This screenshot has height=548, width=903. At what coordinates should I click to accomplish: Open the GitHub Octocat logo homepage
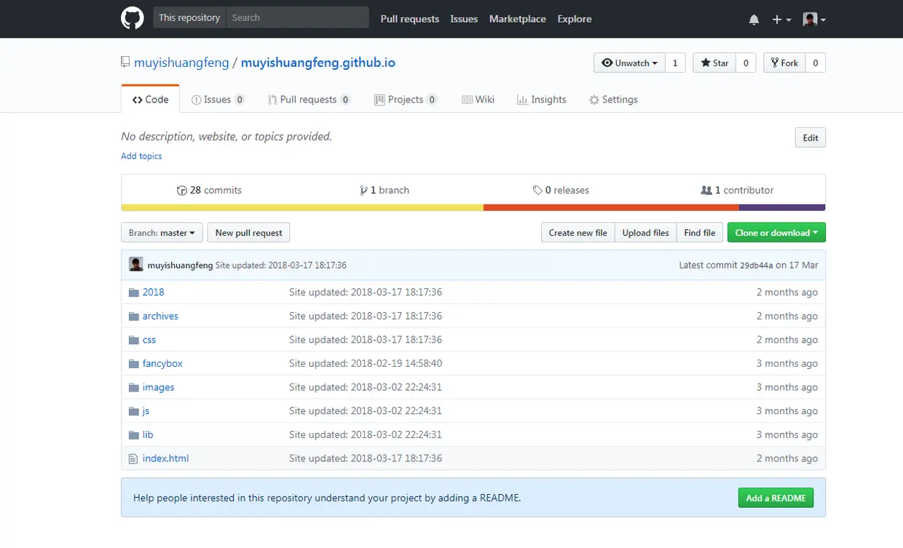tap(133, 18)
